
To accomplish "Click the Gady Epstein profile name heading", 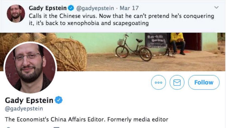I will (29, 100).
